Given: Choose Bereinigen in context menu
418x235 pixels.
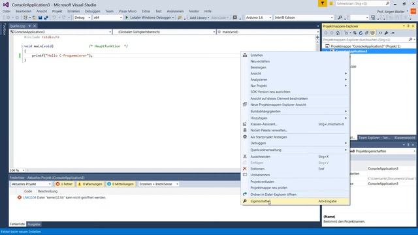Looking at the screenshot, I should [295, 67].
